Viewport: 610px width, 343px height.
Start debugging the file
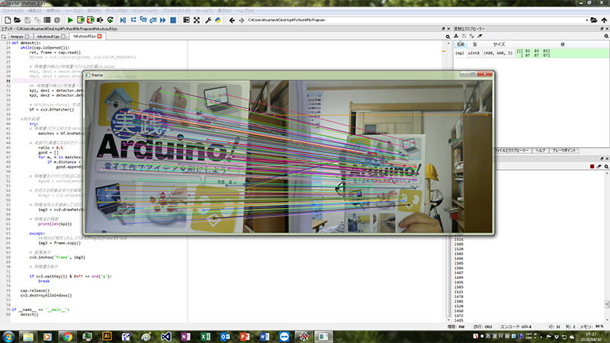tap(123, 20)
